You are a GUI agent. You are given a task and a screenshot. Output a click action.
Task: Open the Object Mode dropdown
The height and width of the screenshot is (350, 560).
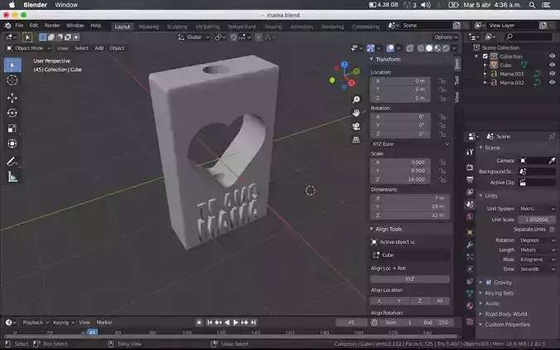pos(29,48)
